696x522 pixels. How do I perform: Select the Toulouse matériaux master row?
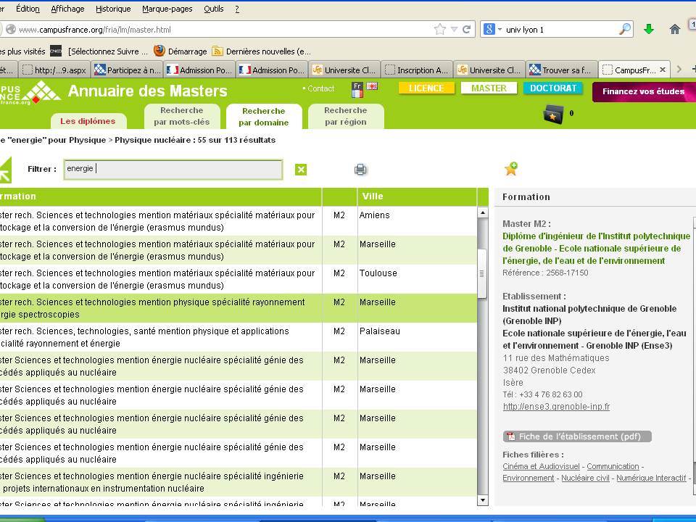point(239,279)
